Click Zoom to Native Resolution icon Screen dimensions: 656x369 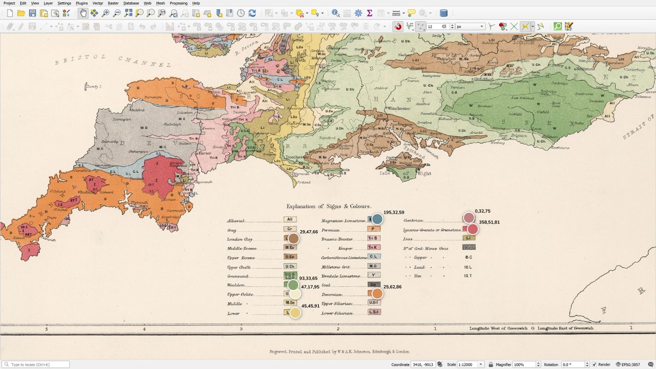[162, 13]
